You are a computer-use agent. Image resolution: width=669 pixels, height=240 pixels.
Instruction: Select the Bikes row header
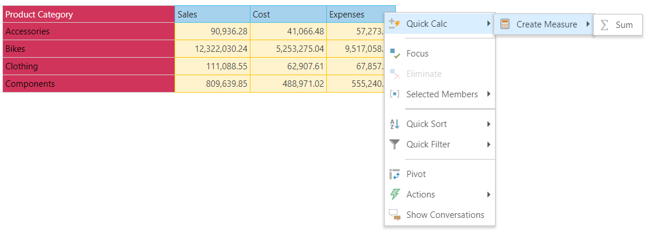click(88, 49)
